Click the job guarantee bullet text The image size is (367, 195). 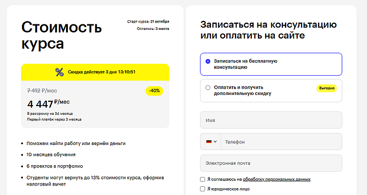(76, 143)
